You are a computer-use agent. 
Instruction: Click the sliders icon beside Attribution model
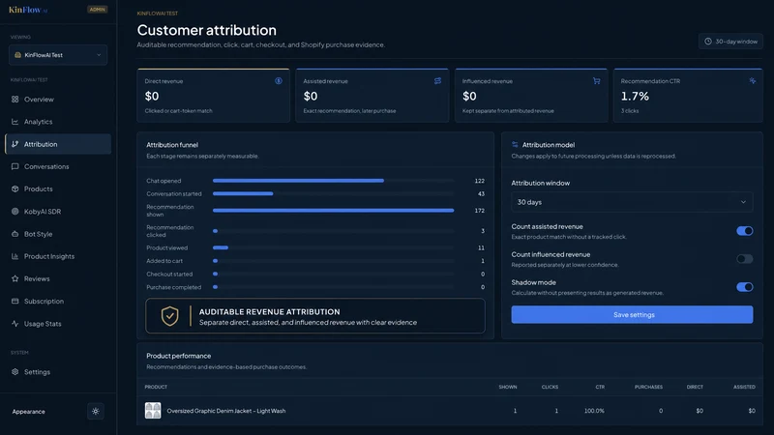tap(515, 144)
